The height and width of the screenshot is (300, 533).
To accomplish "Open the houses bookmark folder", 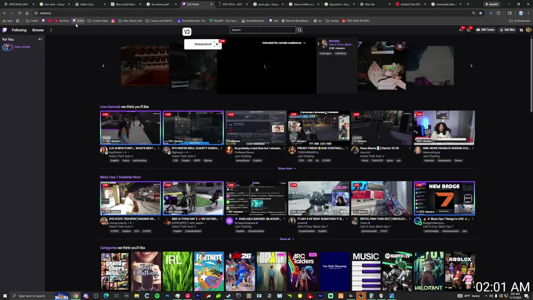I will [x=332, y=21].
